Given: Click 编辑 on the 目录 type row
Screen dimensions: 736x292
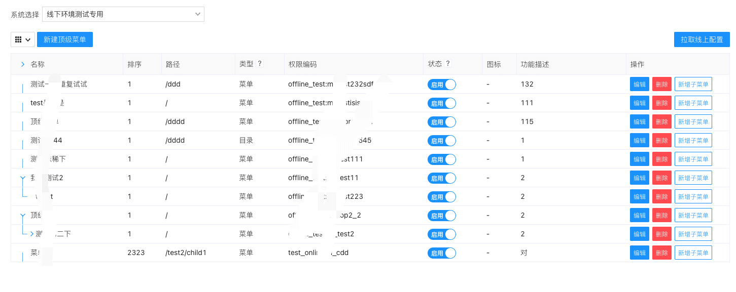Looking at the screenshot, I should 639,140.
